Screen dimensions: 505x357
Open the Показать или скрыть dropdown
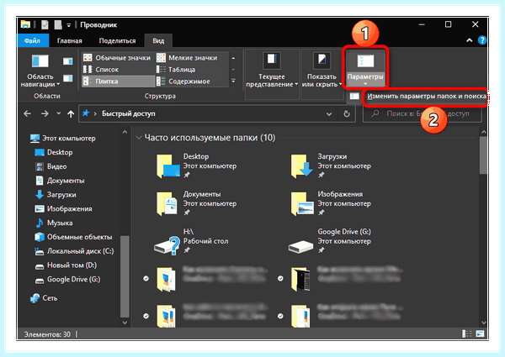point(322,71)
